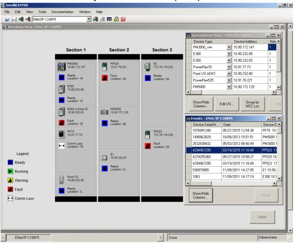Click the add lineup (green plus) icon
The image size is (295, 244).
21,19
